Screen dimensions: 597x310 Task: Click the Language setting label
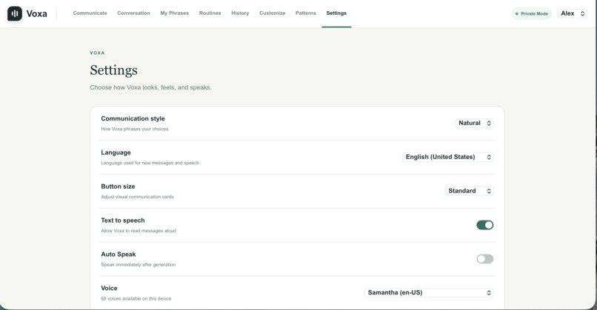coord(116,152)
